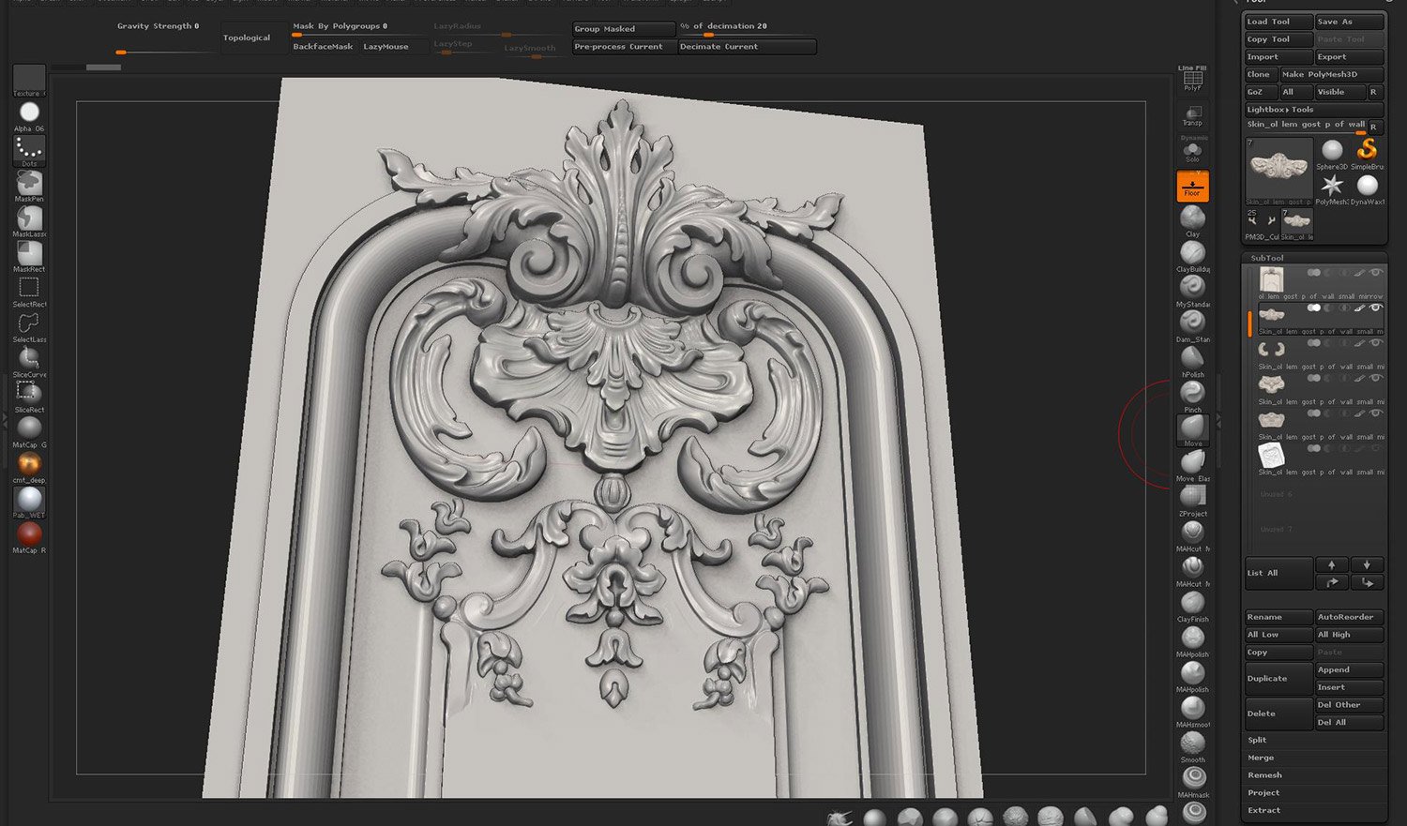Toggle PolyF line fill display
Viewport: 1407px width, 826px height.
coord(1192,81)
